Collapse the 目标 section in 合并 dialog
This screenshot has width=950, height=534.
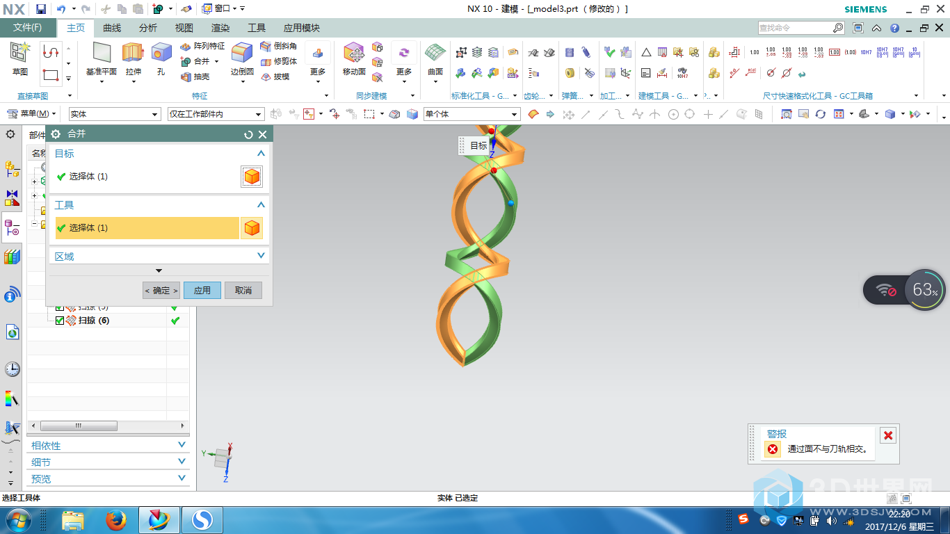click(x=261, y=154)
